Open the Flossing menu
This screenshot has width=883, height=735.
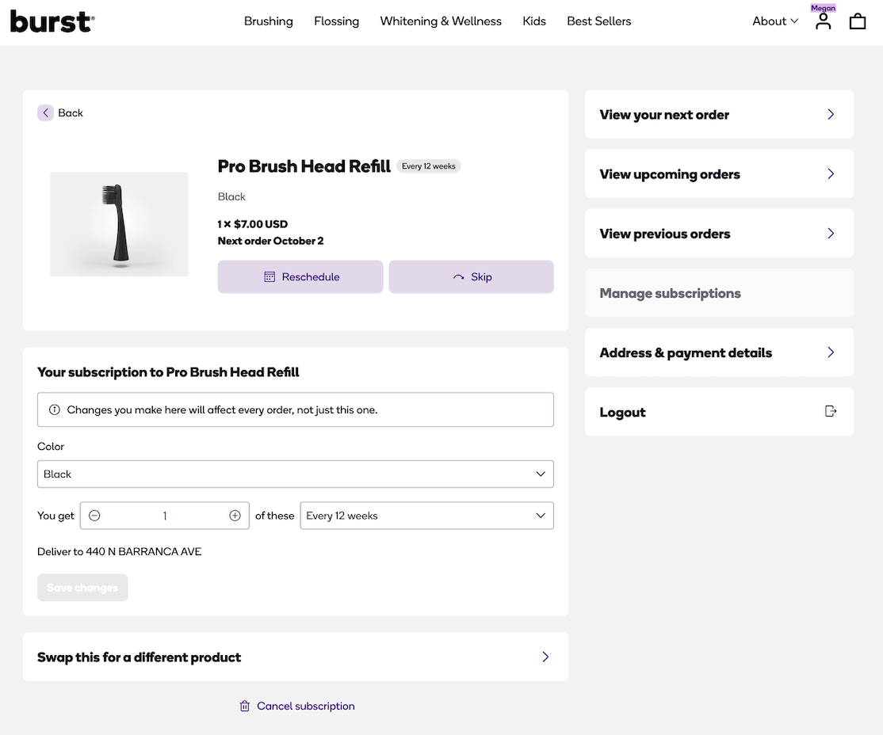click(336, 21)
